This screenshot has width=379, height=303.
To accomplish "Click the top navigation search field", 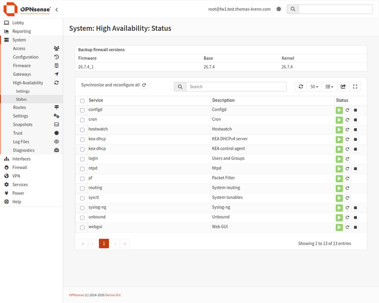I will (336, 9).
